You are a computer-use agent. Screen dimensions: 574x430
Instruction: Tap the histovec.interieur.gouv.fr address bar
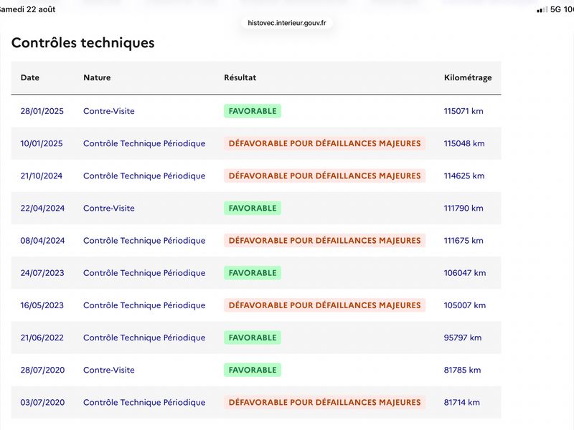[286, 23]
